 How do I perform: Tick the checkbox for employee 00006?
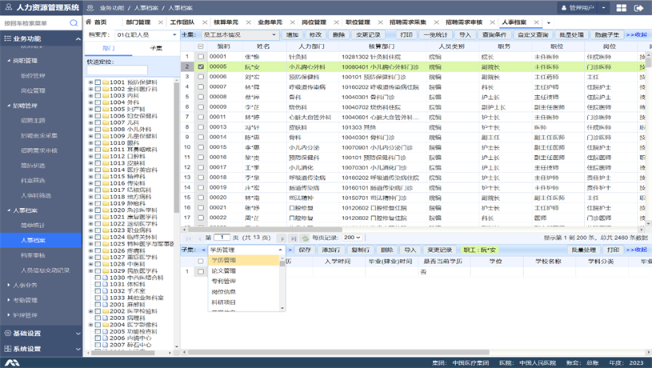coord(201,77)
